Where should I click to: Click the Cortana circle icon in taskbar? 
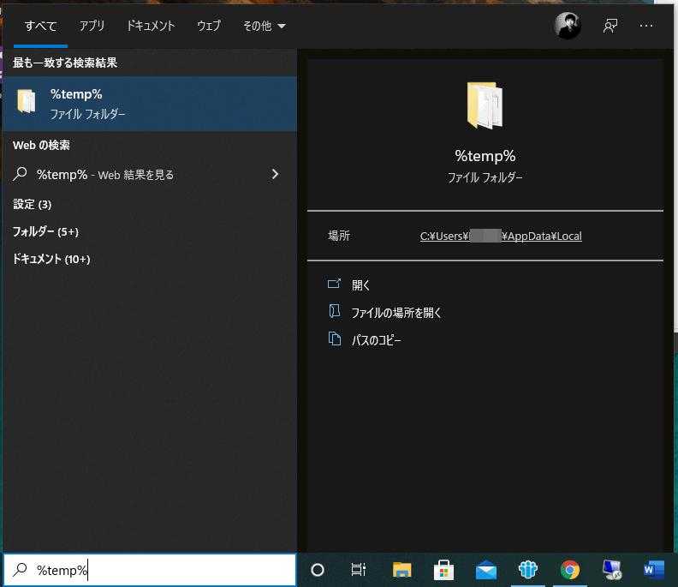pos(318,570)
